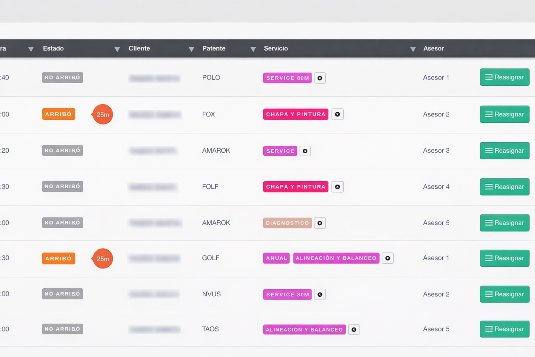The image size is (535, 357).
Task: Click the icon beside CHAPA Y PINTURA in FOLF row
Action: (337, 187)
